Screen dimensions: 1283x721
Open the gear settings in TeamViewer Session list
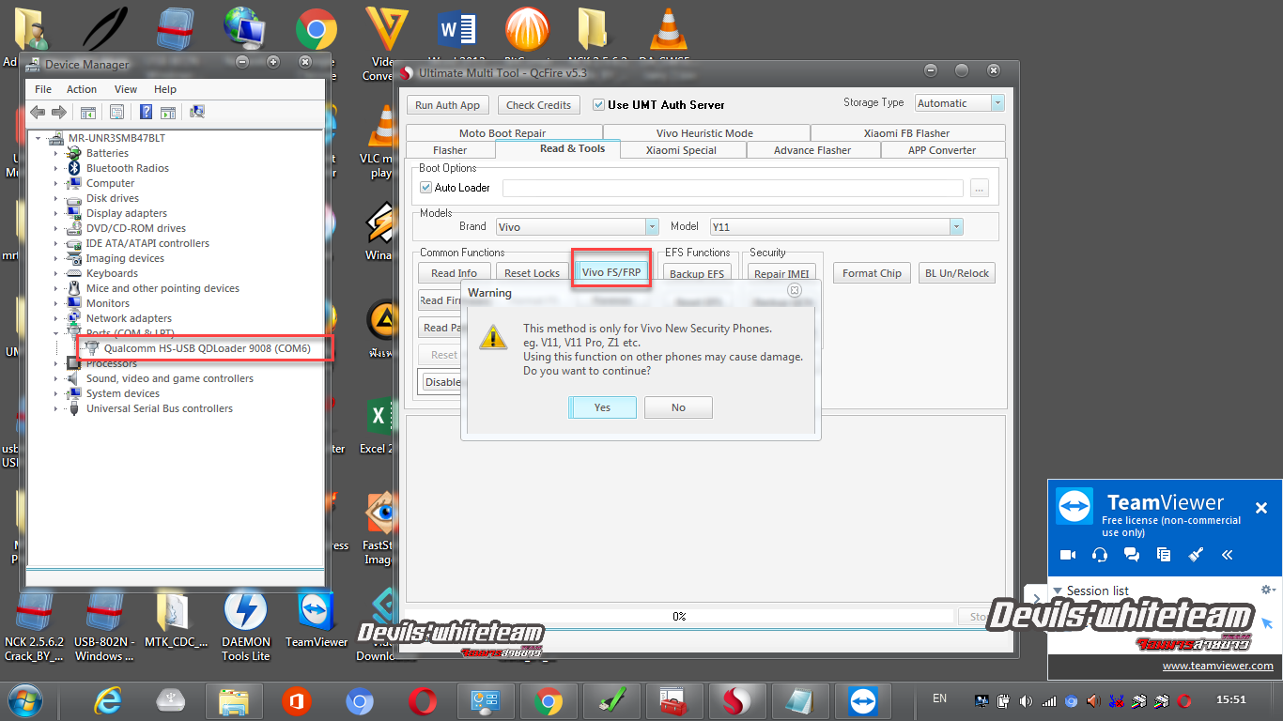pyautogui.click(x=1267, y=590)
